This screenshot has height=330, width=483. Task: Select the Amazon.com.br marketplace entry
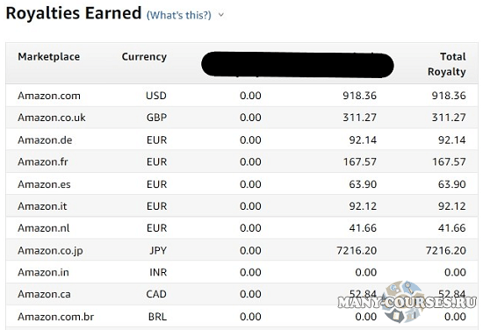coord(55,317)
